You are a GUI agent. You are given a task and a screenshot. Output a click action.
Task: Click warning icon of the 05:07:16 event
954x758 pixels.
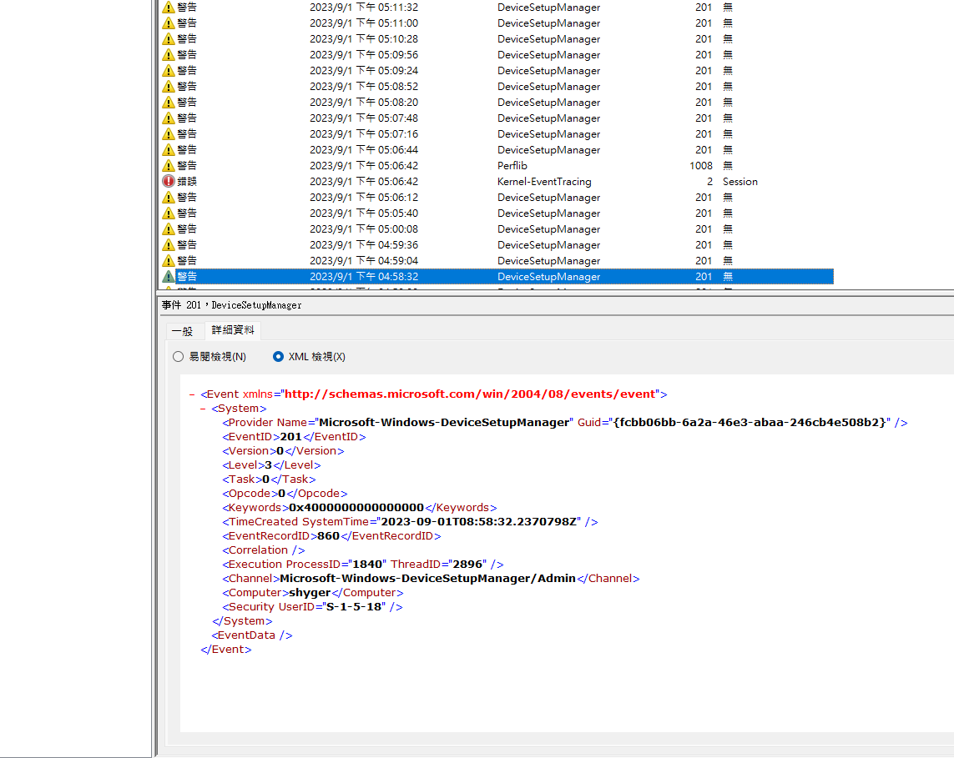point(169,133)
